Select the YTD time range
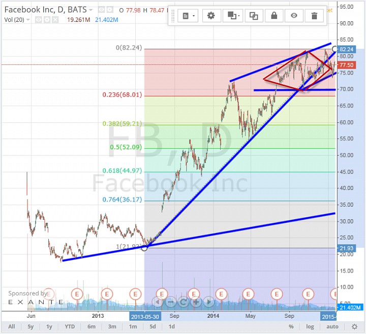 [70, 326]
